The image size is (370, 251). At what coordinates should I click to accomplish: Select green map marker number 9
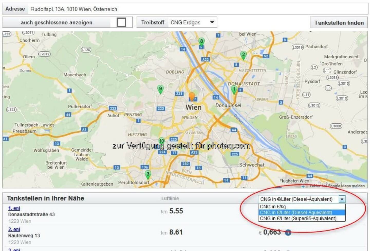[160, 89]
